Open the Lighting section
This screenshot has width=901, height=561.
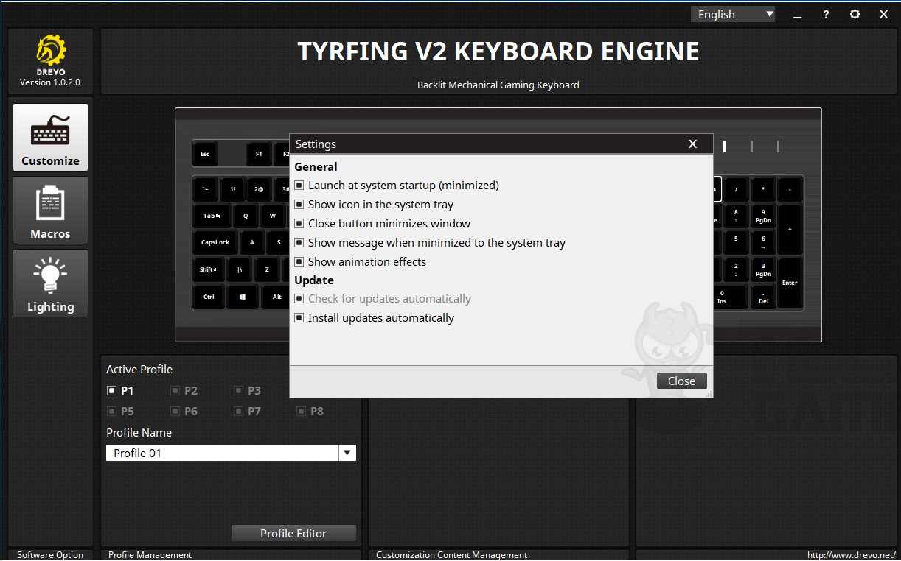click(x=50, y=283)
